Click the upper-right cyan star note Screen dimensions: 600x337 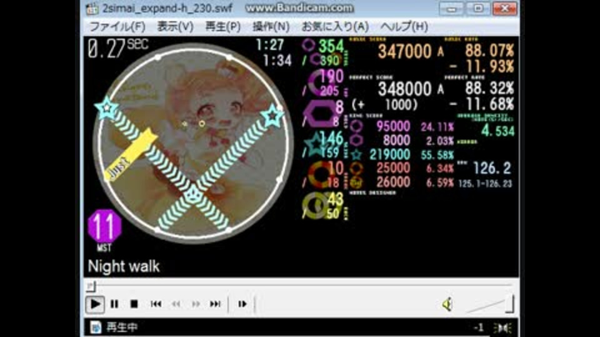click(x=272, y=115)
